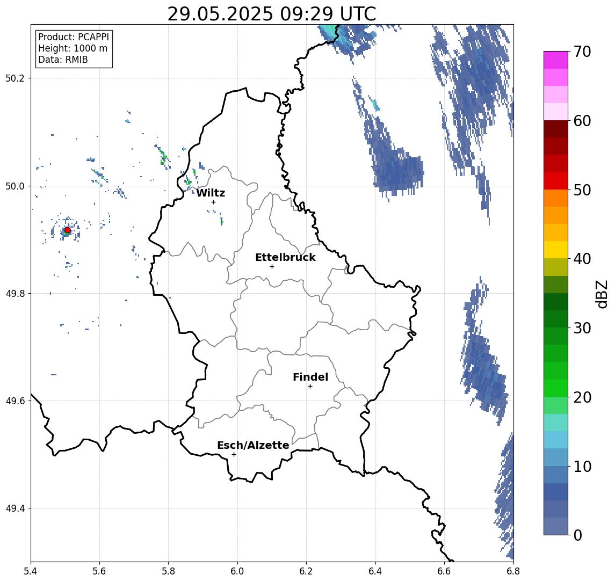Click the "Product: PCAPPI" info line
This screenshot has width=615, height=582.
(x=74, y=37)
